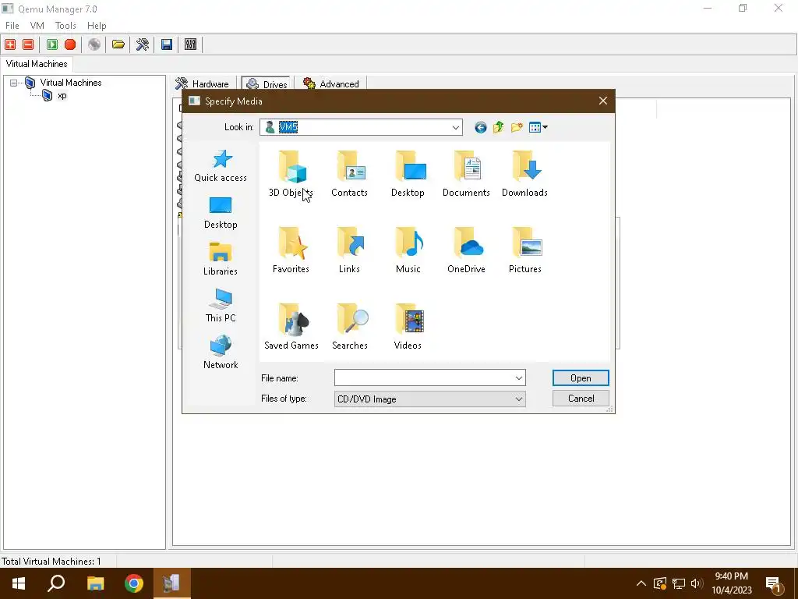Select Network in the places sidebar
798x599 pixels.
pyautogui.click(x=221, y=353)
